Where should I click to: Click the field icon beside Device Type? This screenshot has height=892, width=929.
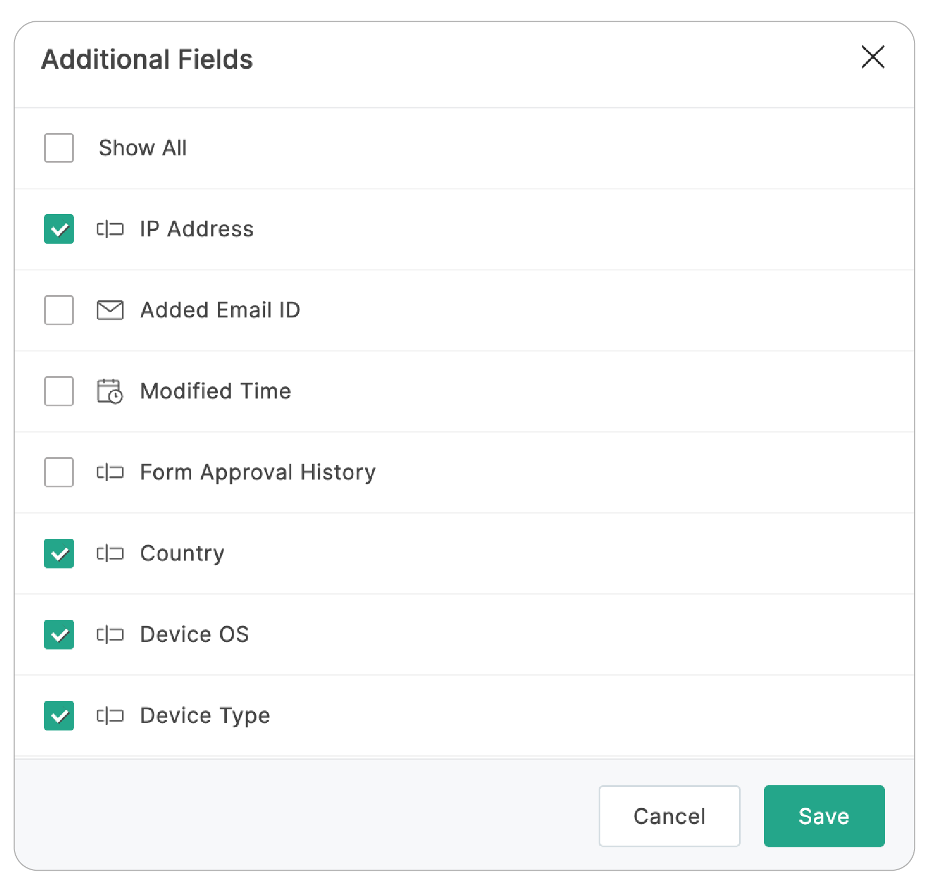[110, 715]
